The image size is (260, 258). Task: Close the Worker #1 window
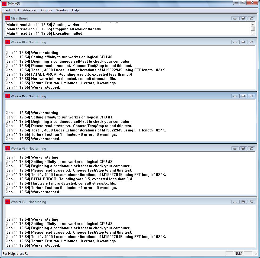tap(251, 42)
